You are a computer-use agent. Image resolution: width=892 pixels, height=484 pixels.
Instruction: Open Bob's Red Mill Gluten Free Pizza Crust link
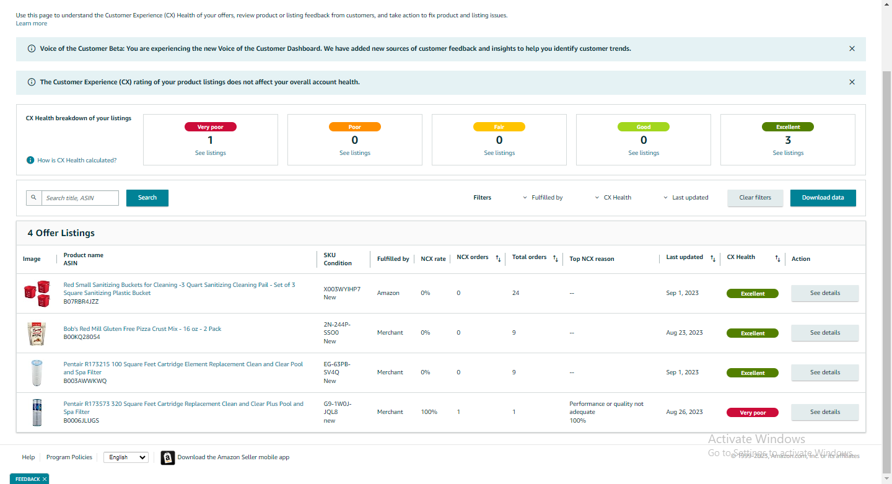click(x=142, y=329)
